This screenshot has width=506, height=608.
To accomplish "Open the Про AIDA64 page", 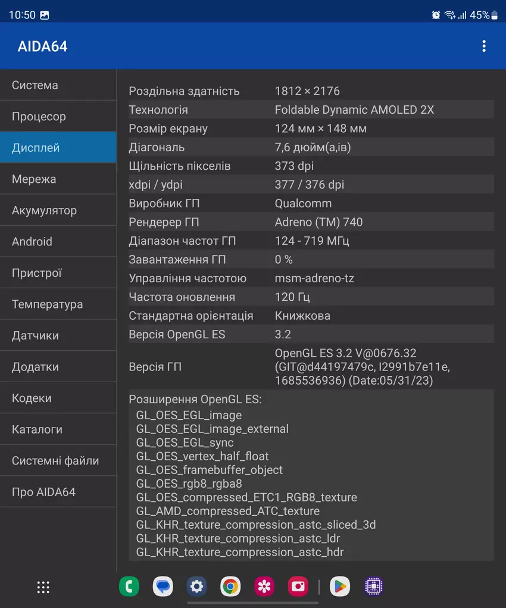I will tap(58, 492).
